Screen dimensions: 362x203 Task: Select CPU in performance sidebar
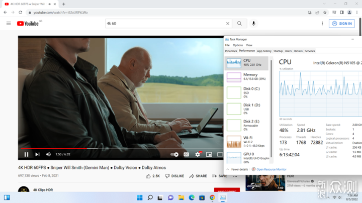tap(246, 63)
